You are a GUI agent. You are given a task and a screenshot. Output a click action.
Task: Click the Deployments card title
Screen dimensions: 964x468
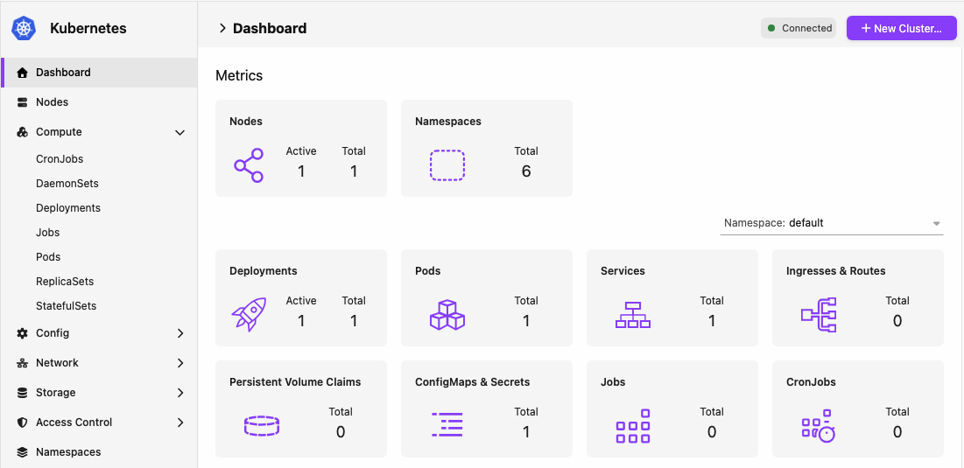click(264, 271)
